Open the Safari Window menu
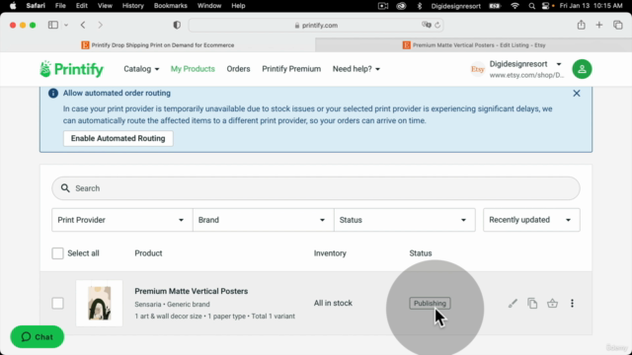The width and height of the screenshot is (632, 355). point(209,6)
